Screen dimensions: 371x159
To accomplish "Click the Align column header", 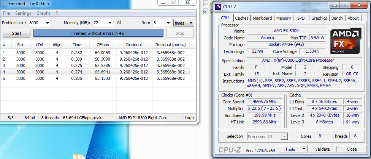I will click(57, 45).
